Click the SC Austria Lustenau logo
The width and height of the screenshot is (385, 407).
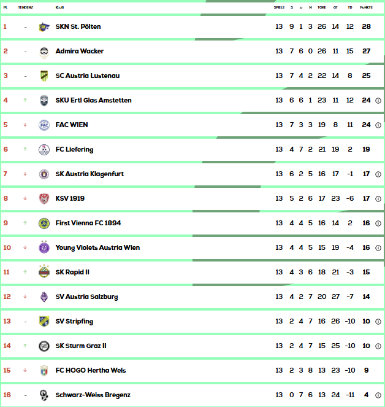tap(44, 76)
